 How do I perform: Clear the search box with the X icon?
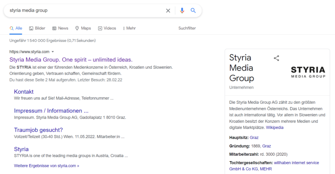pyautogui.click(x=168, y=10)
